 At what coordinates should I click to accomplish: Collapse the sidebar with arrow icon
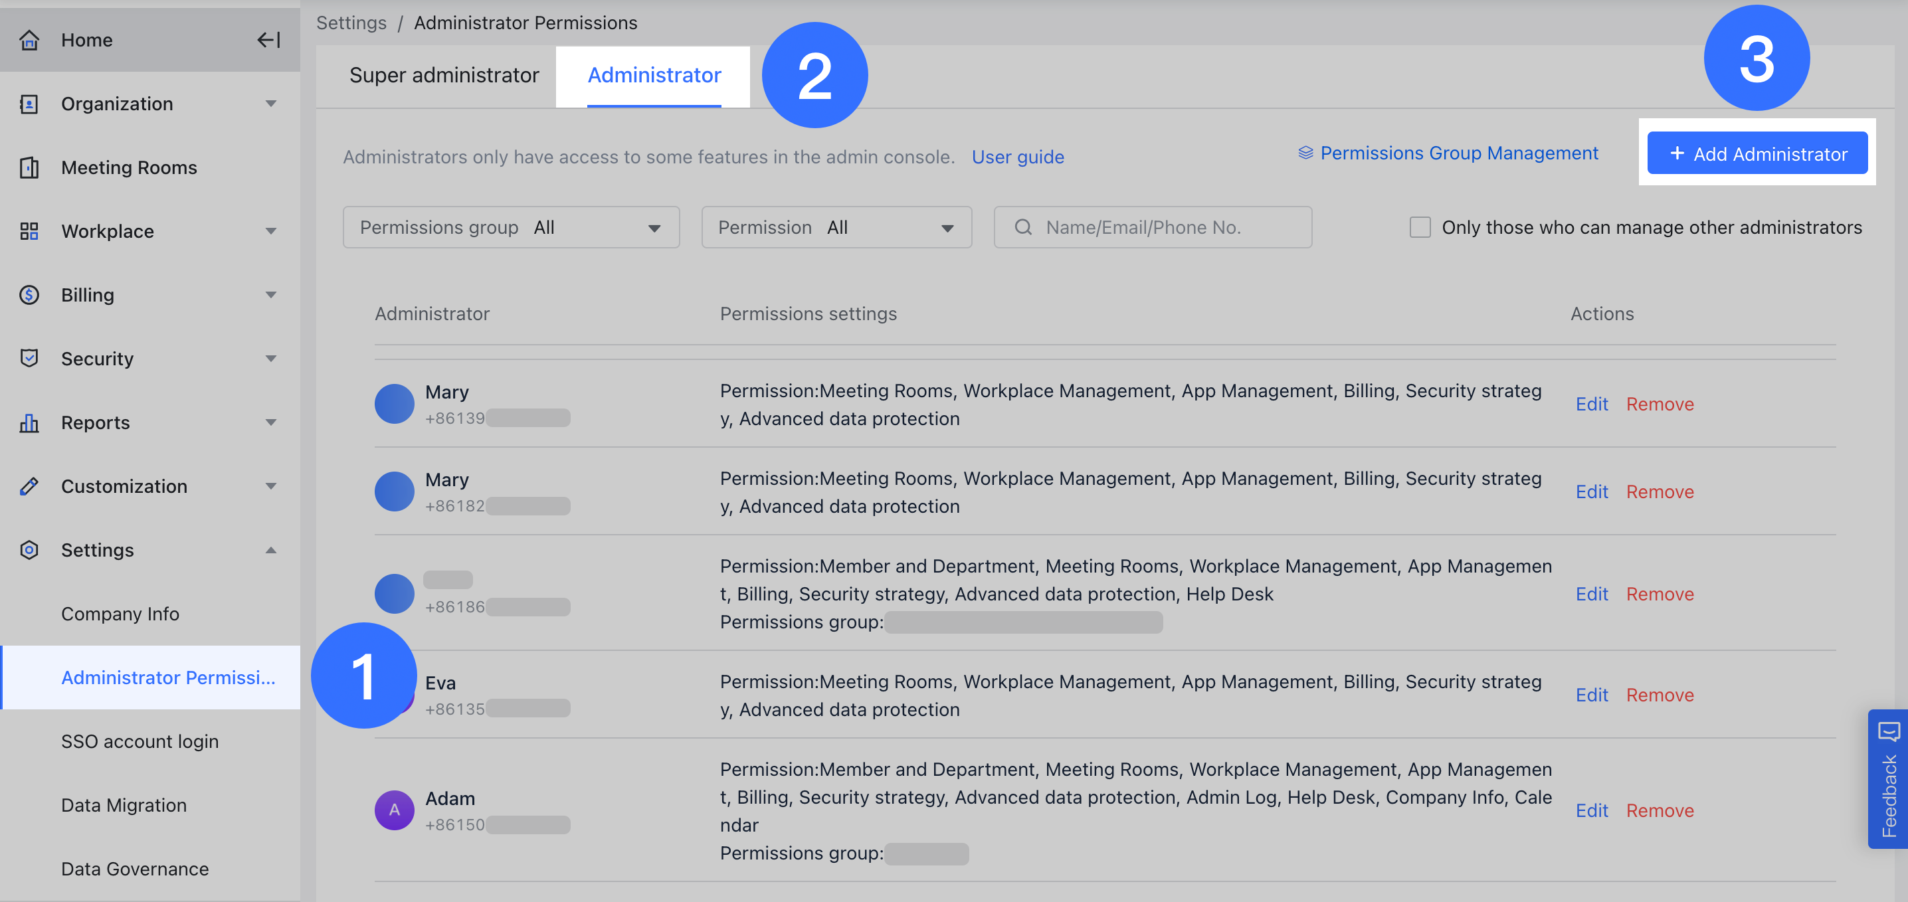click(268, 40)
